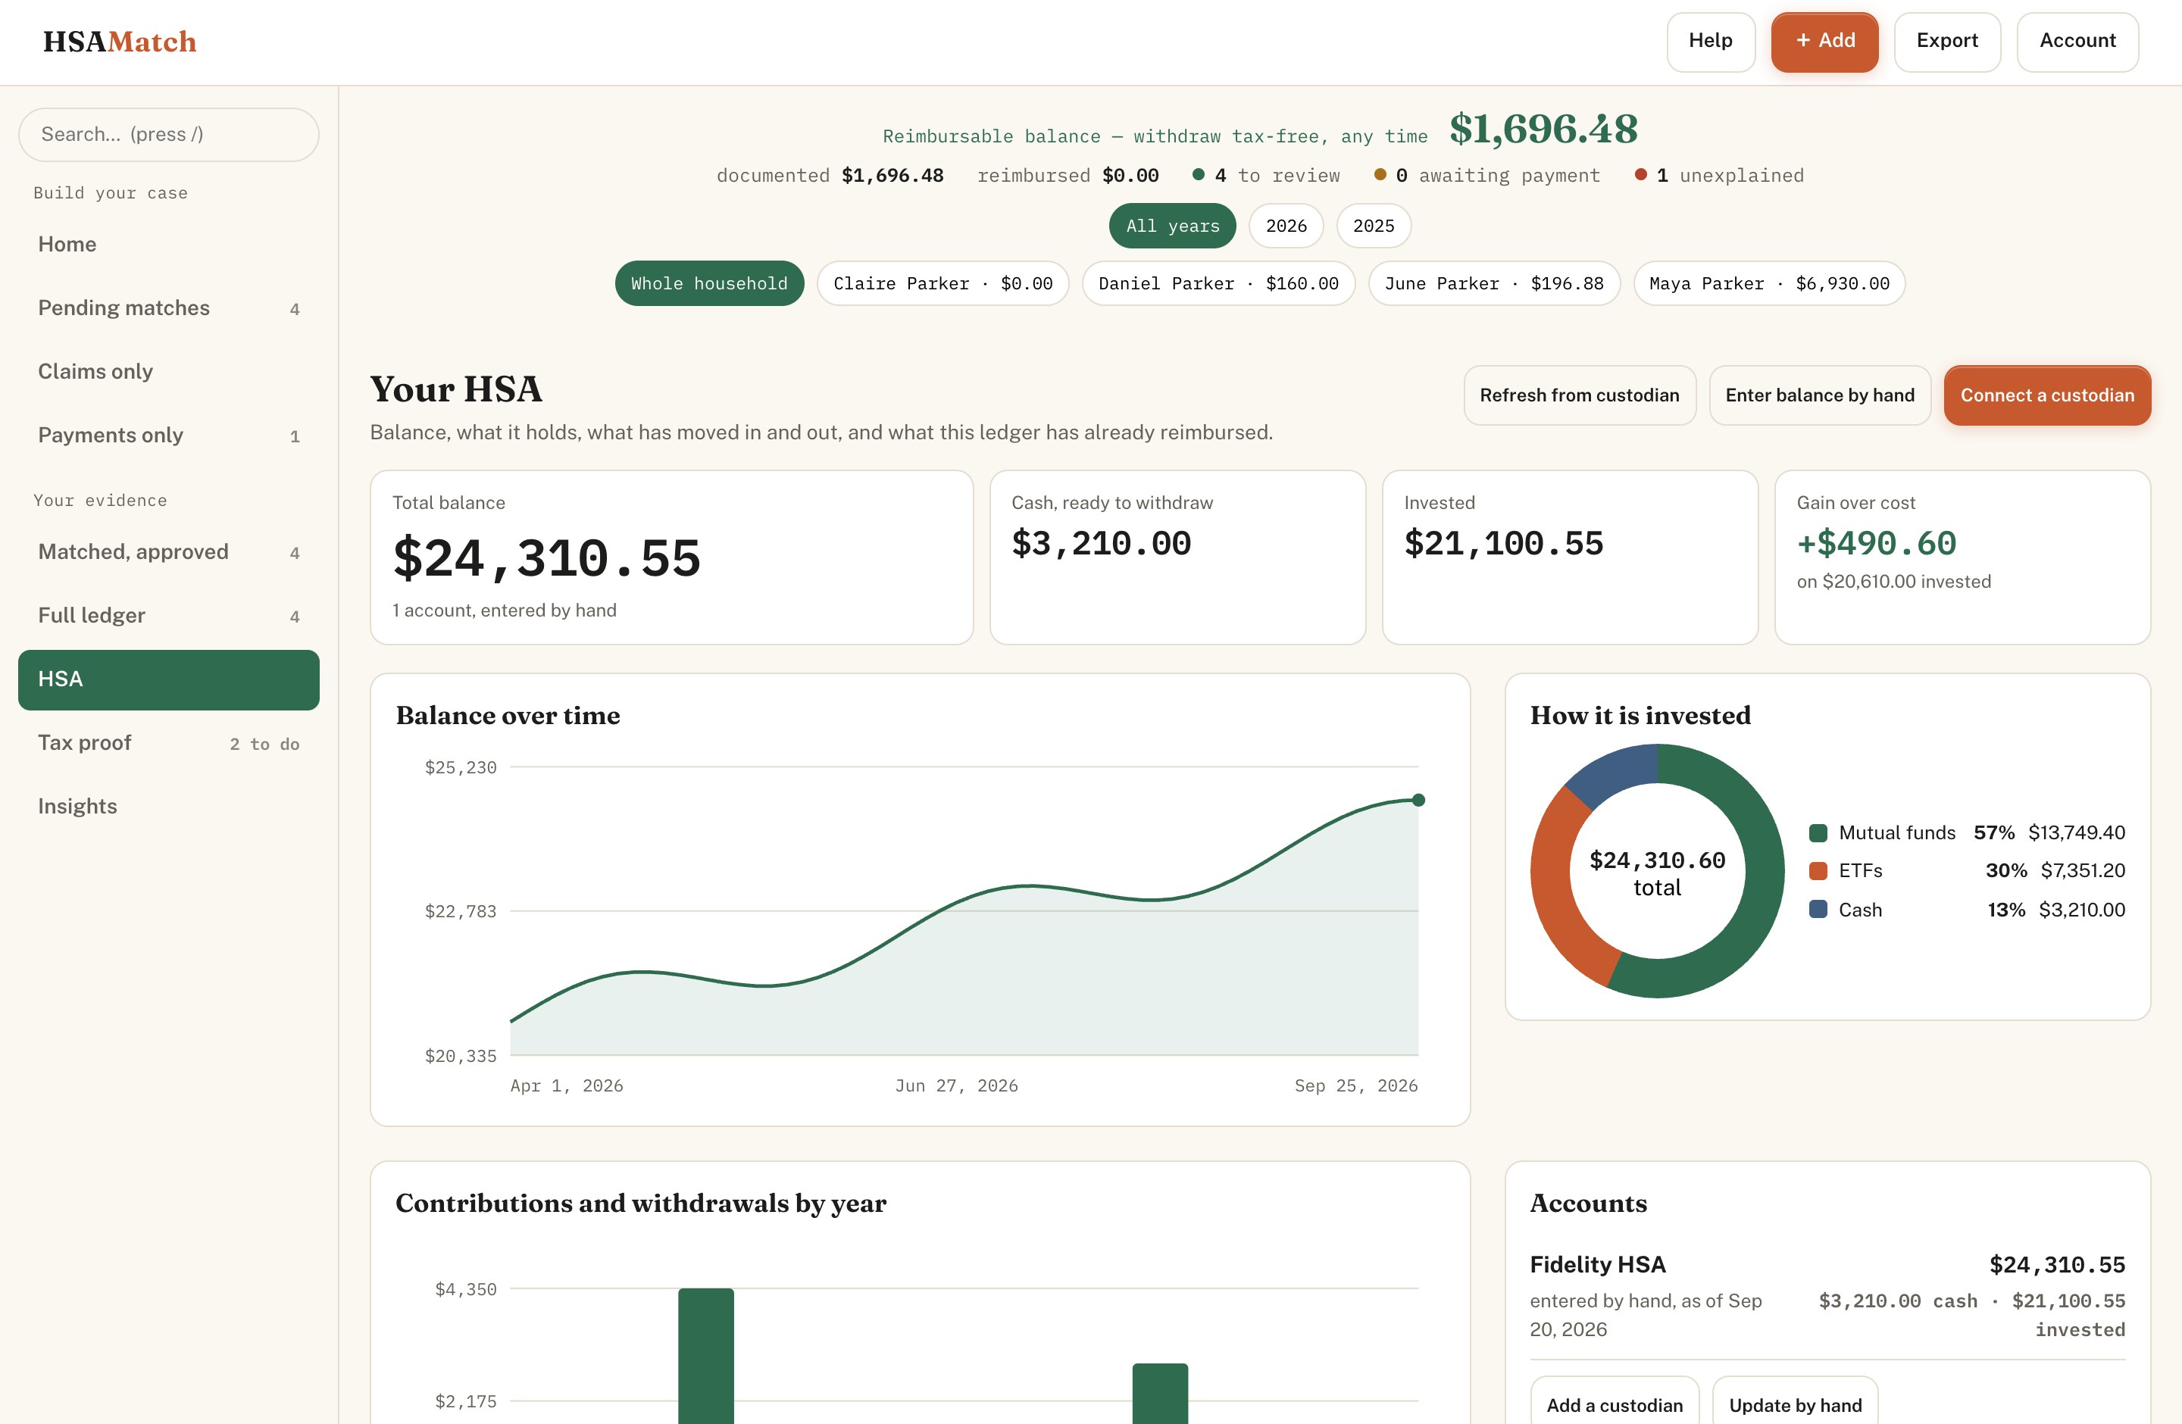
Task: Click the + Add button
Action: click(1824, 41)
